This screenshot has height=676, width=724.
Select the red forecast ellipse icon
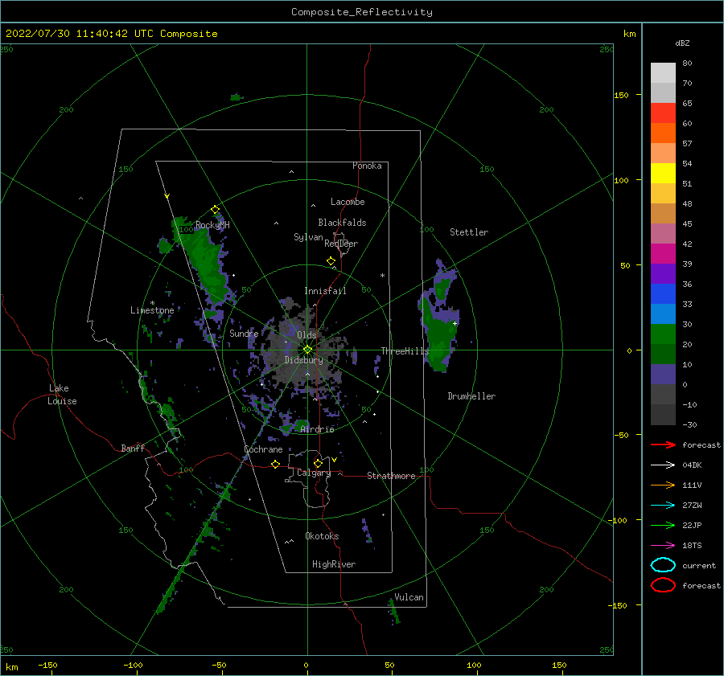[663, 585]
